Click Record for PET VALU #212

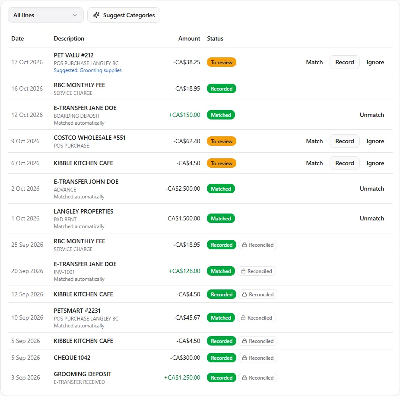click(x=344, y=62)
